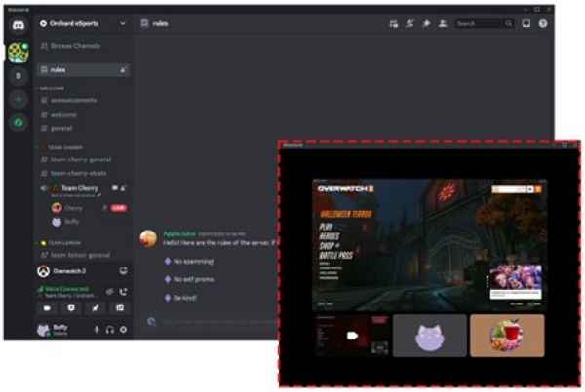585x392 pixels.
Task: Select user Cherry in the voice channel
Action: (75, 208)
